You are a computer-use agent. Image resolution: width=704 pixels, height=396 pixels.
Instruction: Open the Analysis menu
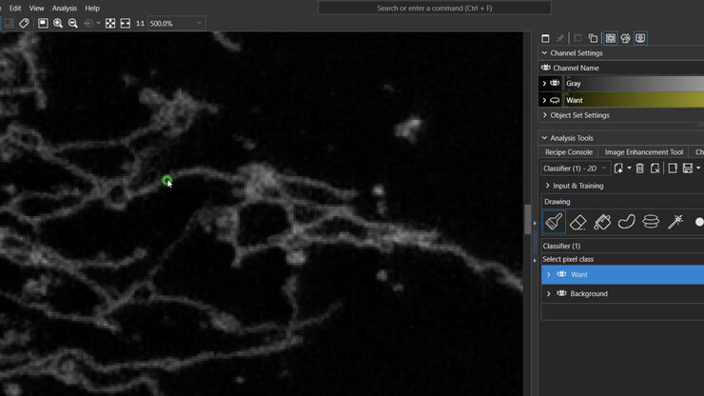click(65, 8)
